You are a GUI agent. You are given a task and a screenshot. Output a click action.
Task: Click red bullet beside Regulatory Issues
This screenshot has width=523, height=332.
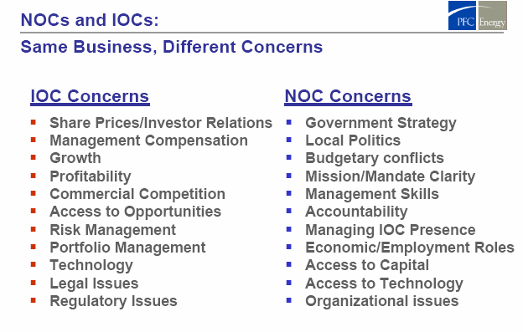coord(33,300)
